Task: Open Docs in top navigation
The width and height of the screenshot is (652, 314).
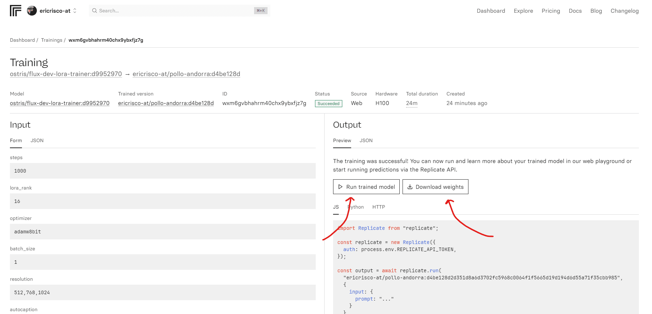Action: [575, 11]
